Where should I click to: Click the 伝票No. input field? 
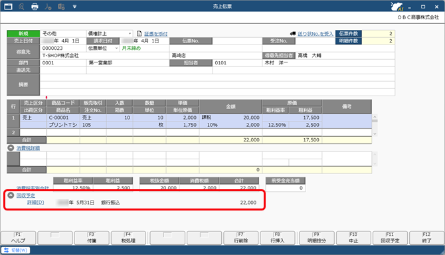point(237,41)
